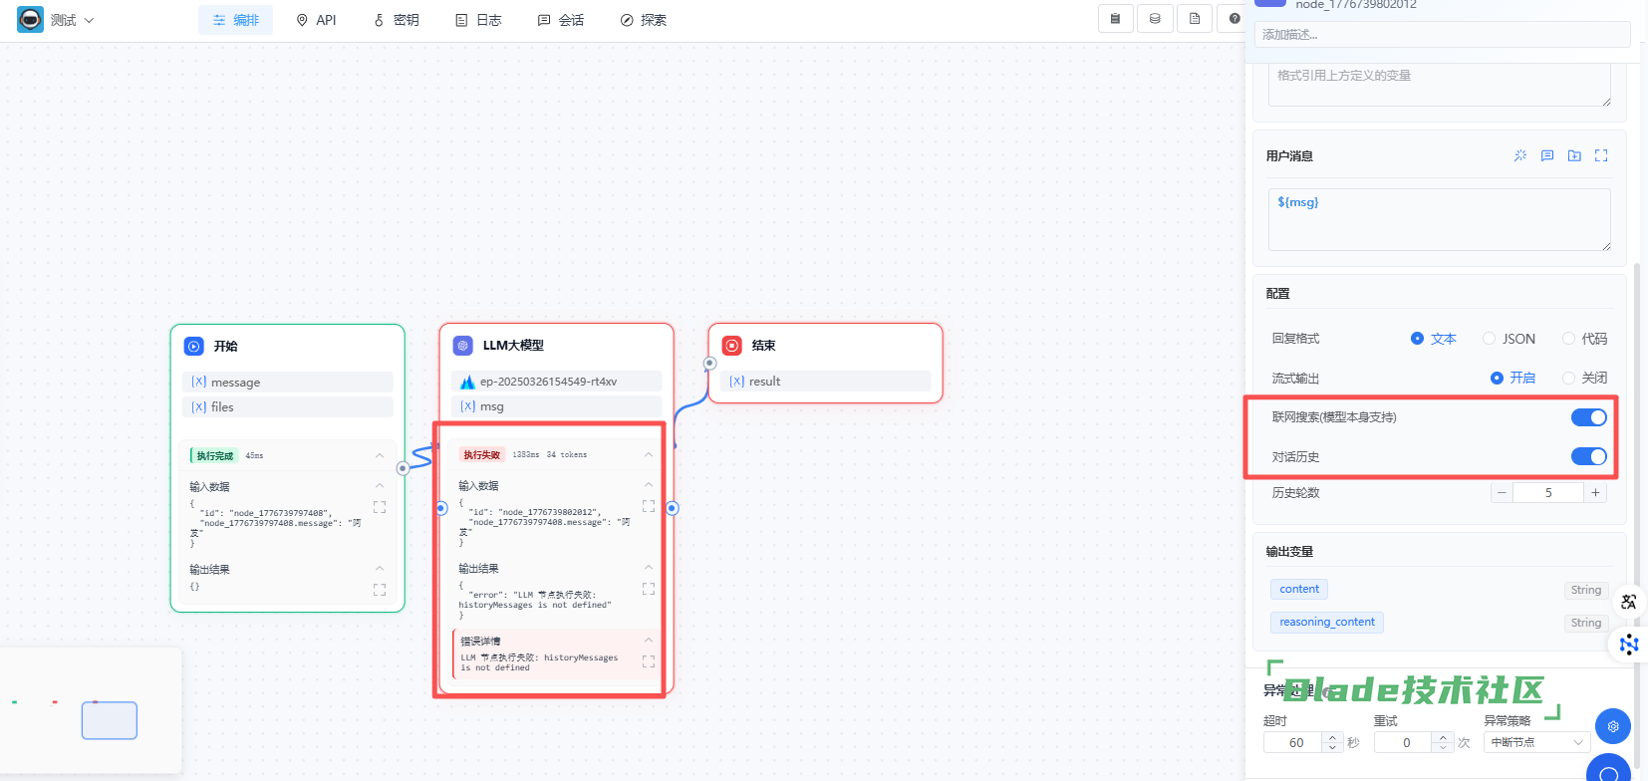
Task: Click the add-folder icon in 用户消息 header
Action: coord(1574,155)
